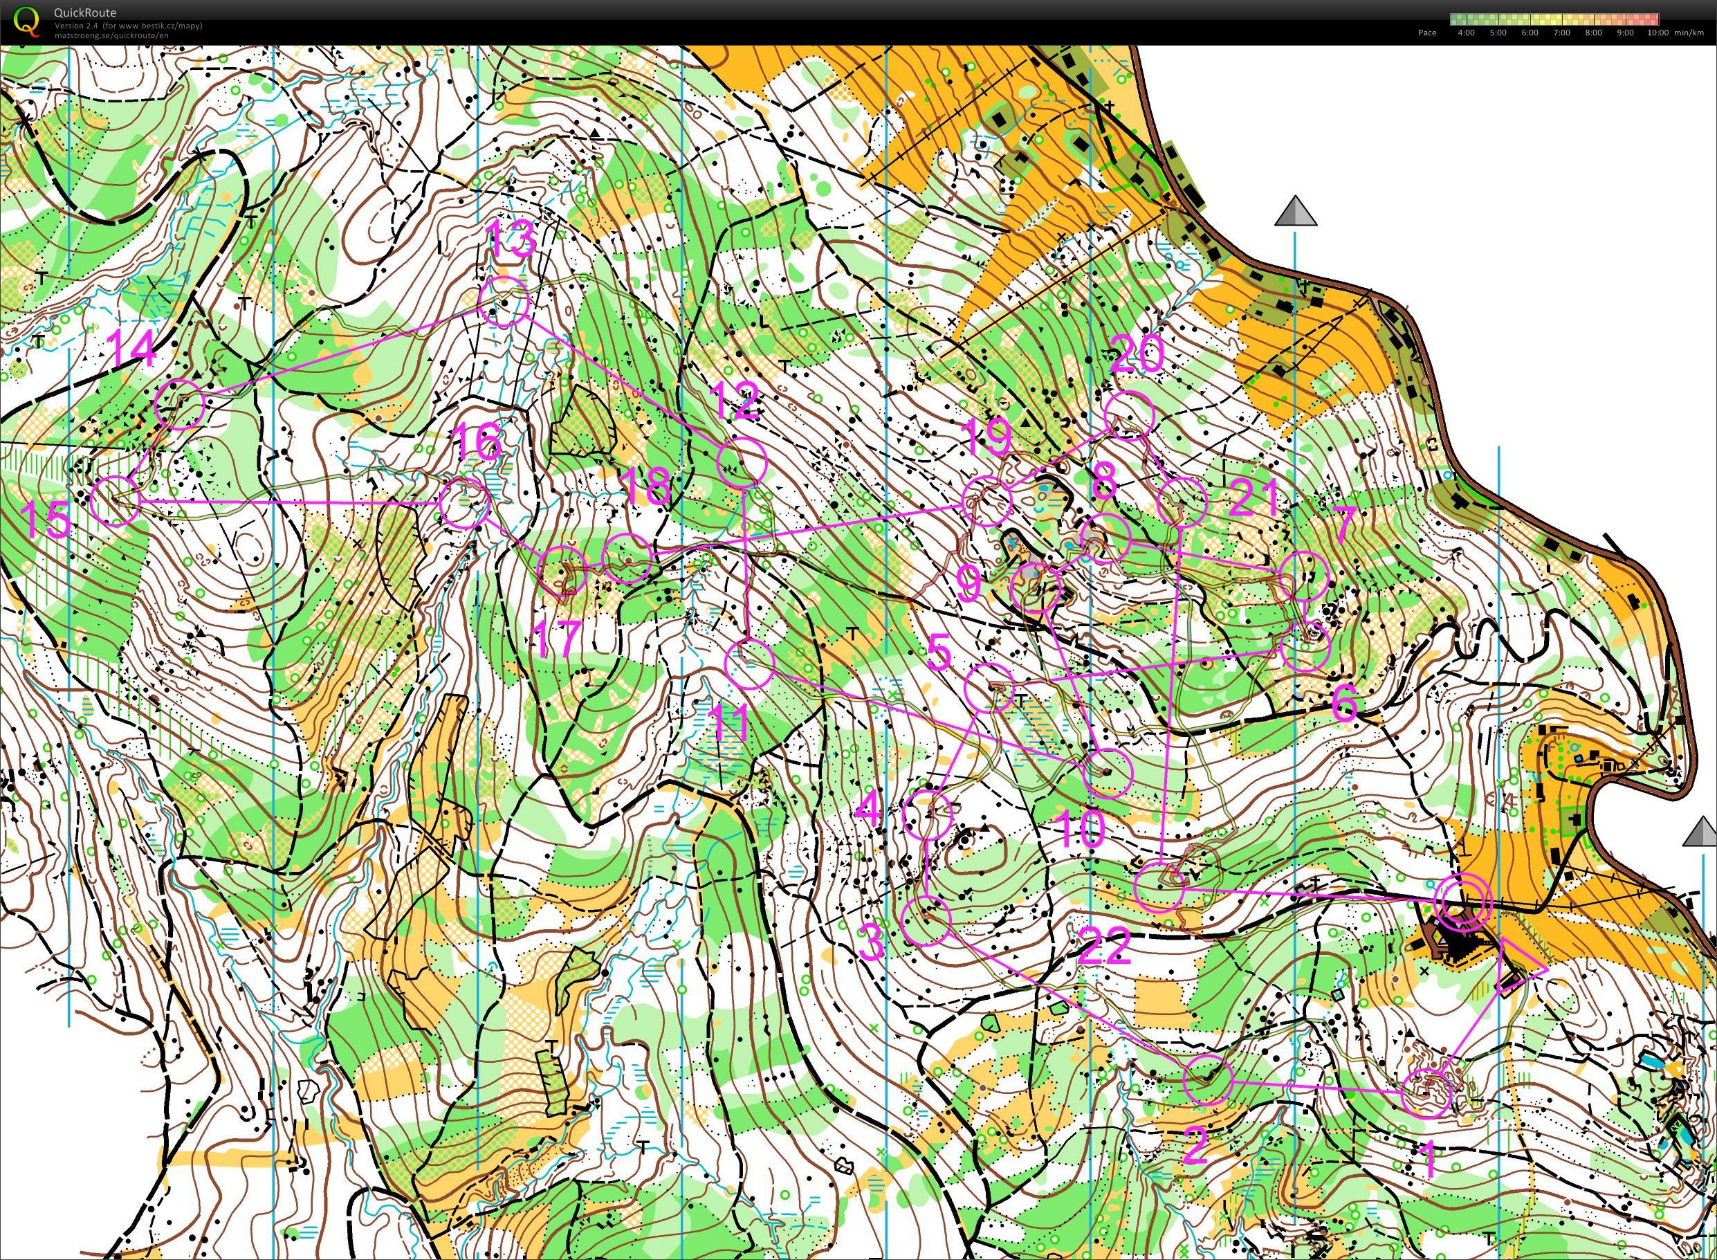Click the "4:00" pace label

tap(1465, 33)
